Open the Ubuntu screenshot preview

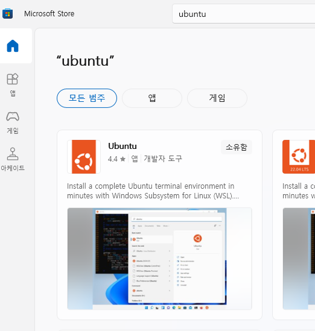coord(159,259)
